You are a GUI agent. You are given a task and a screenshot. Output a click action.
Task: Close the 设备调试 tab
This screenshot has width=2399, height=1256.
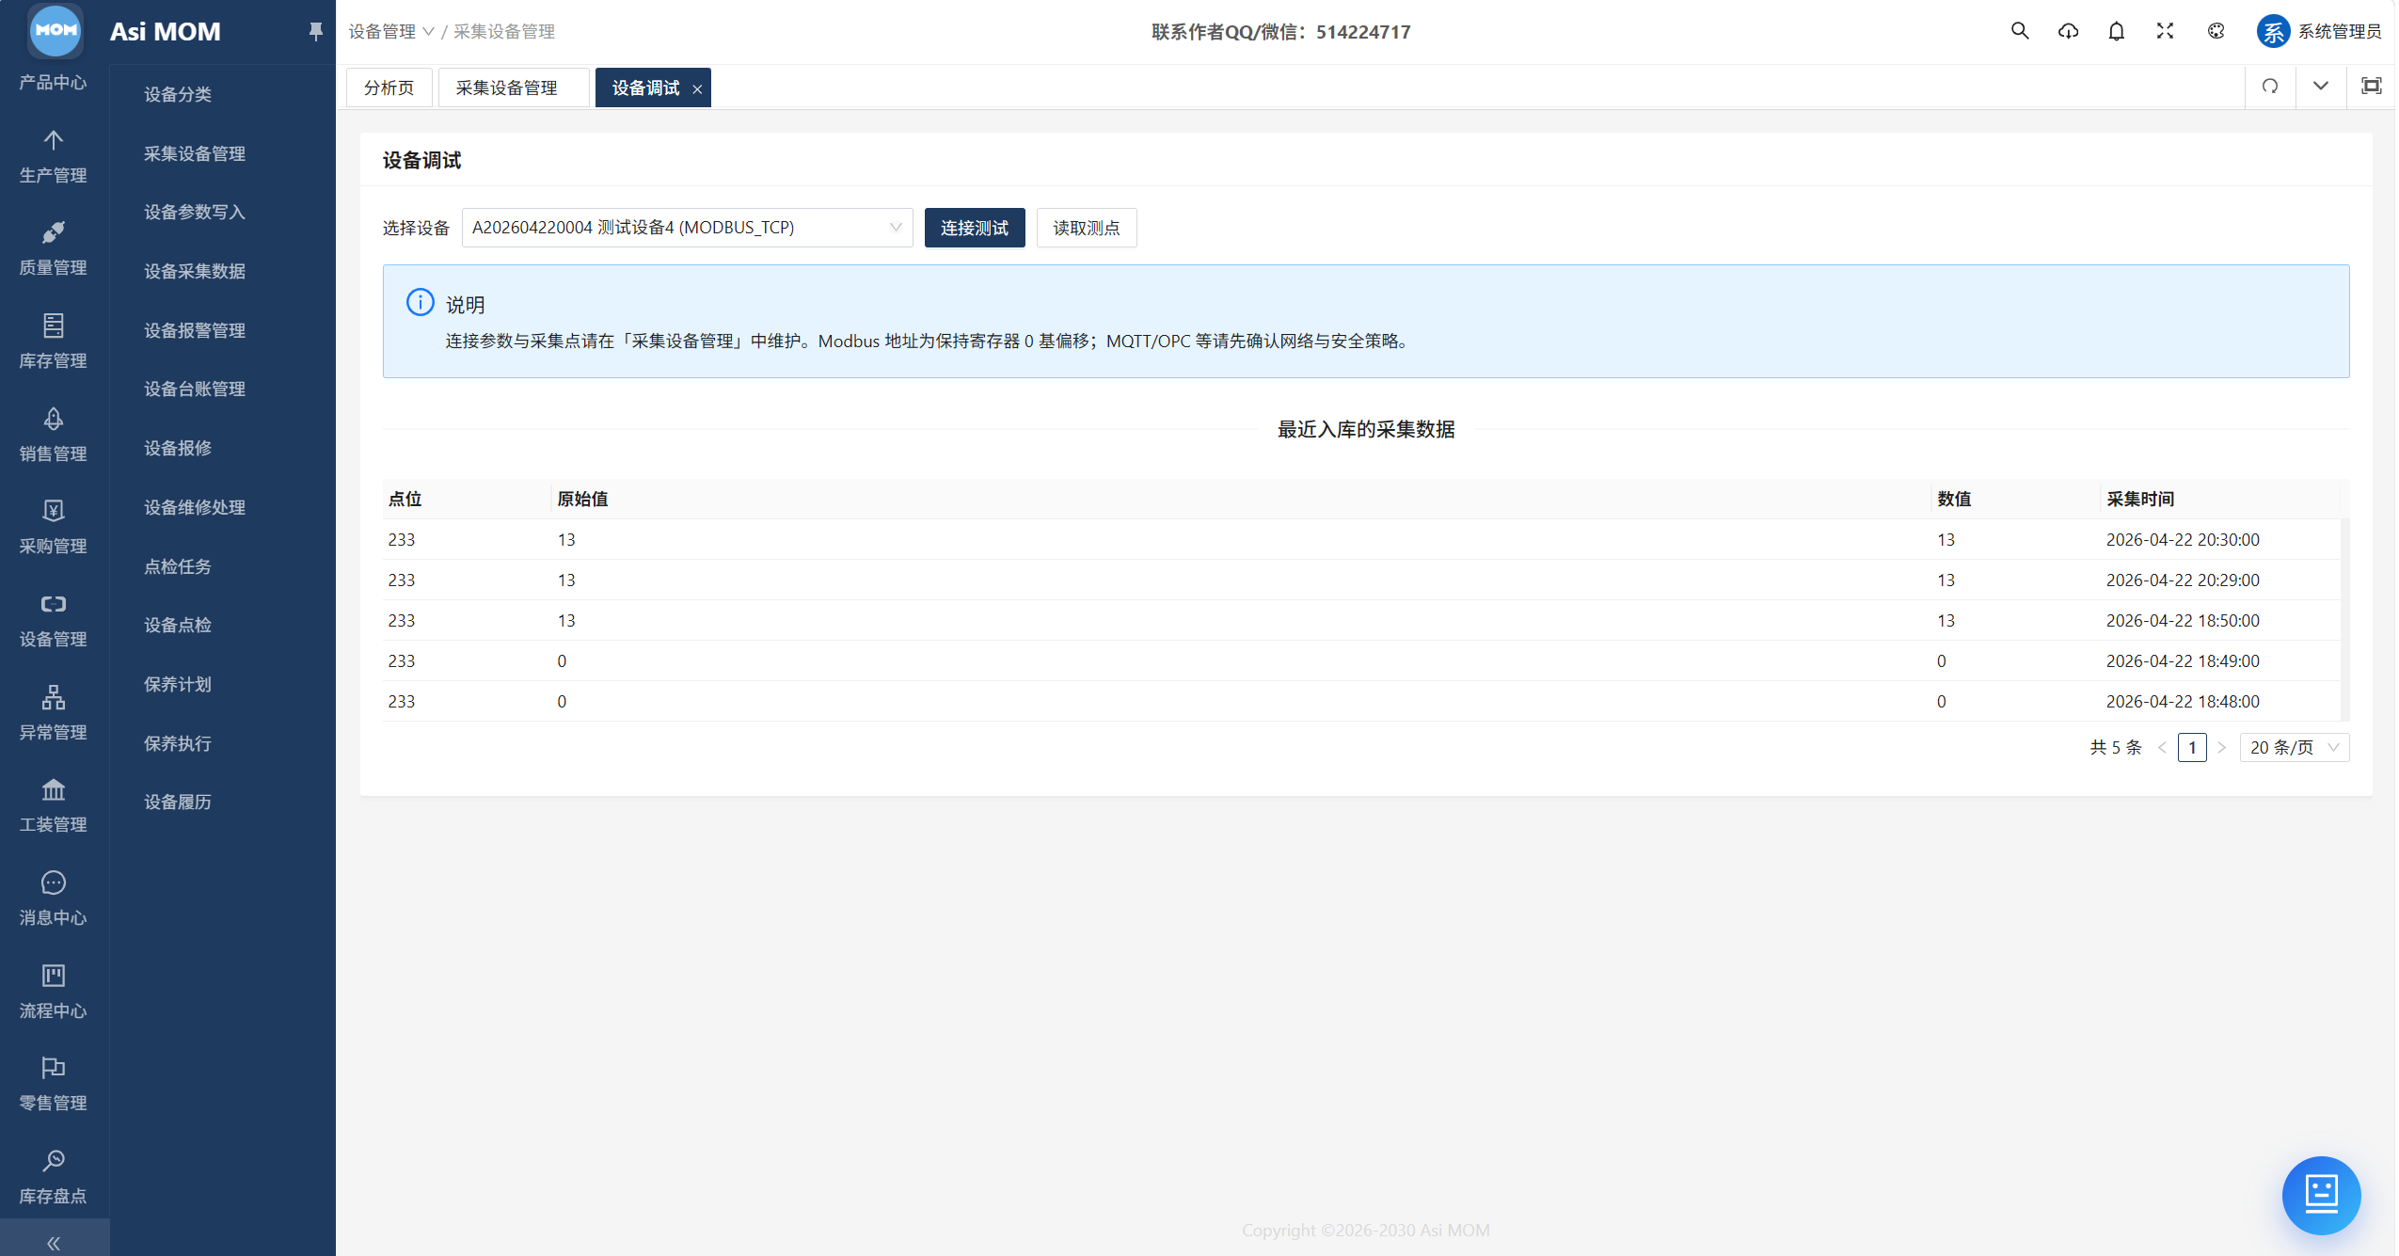tap(697, 89)
